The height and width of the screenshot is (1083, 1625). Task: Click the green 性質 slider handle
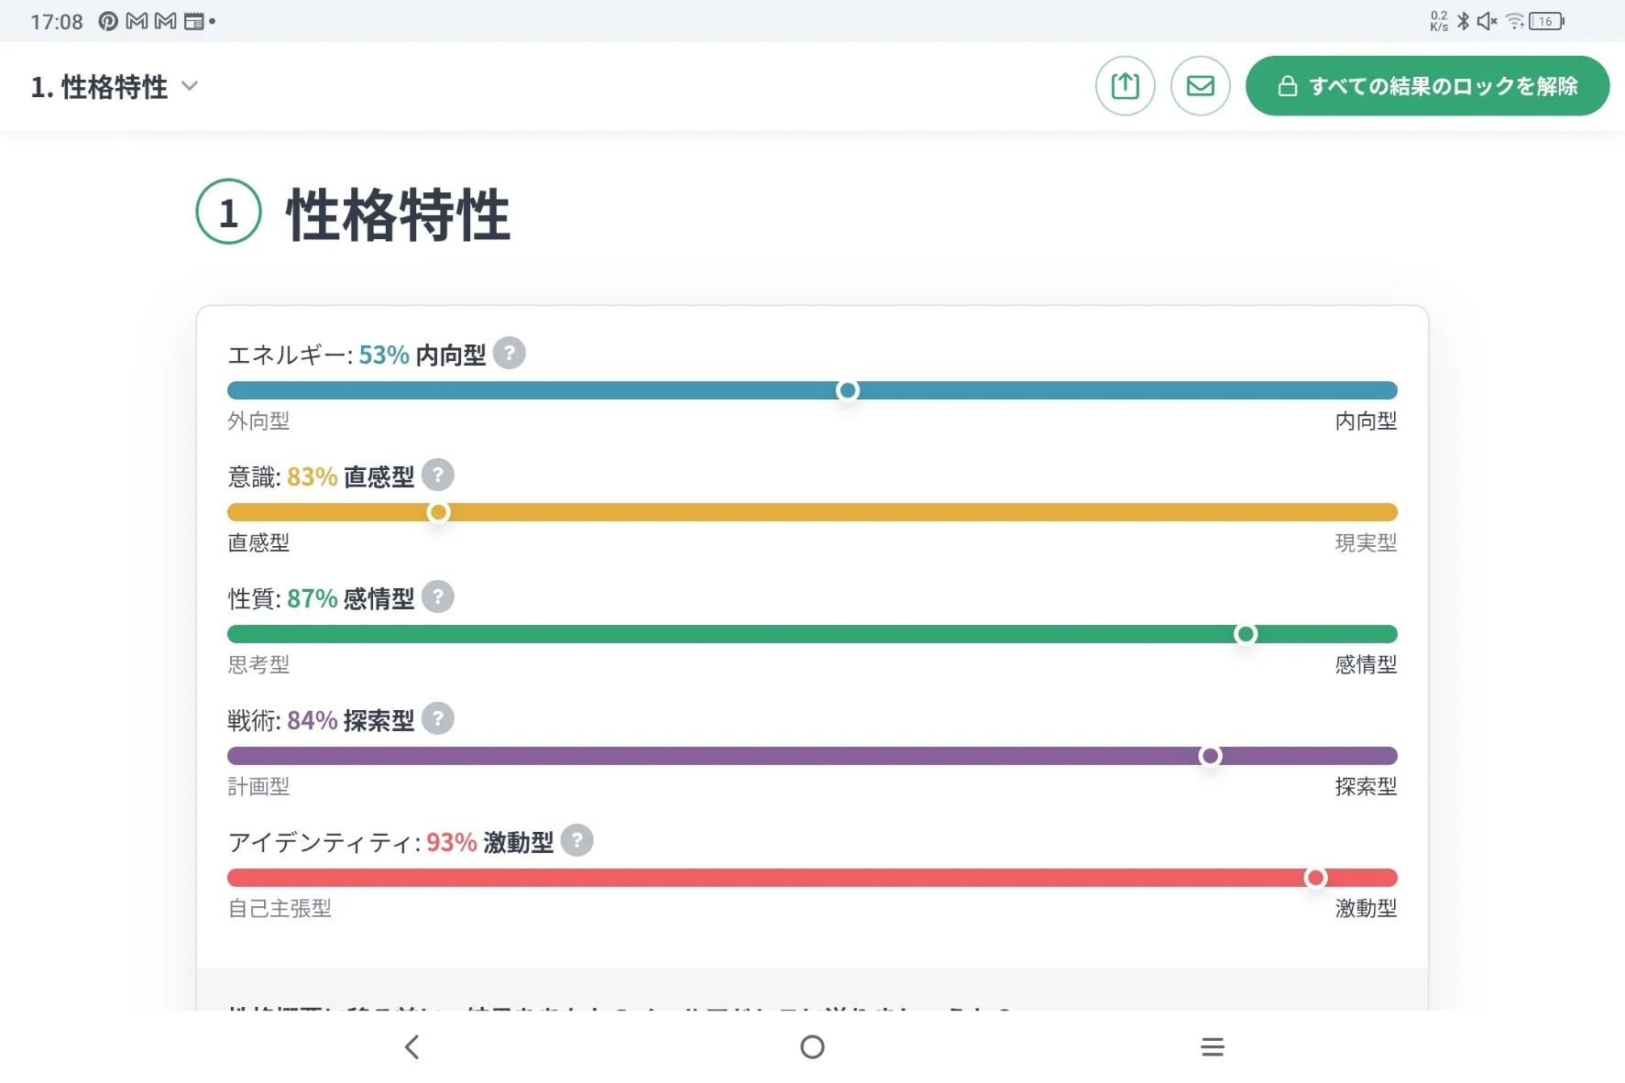(x=1245, y=634)
